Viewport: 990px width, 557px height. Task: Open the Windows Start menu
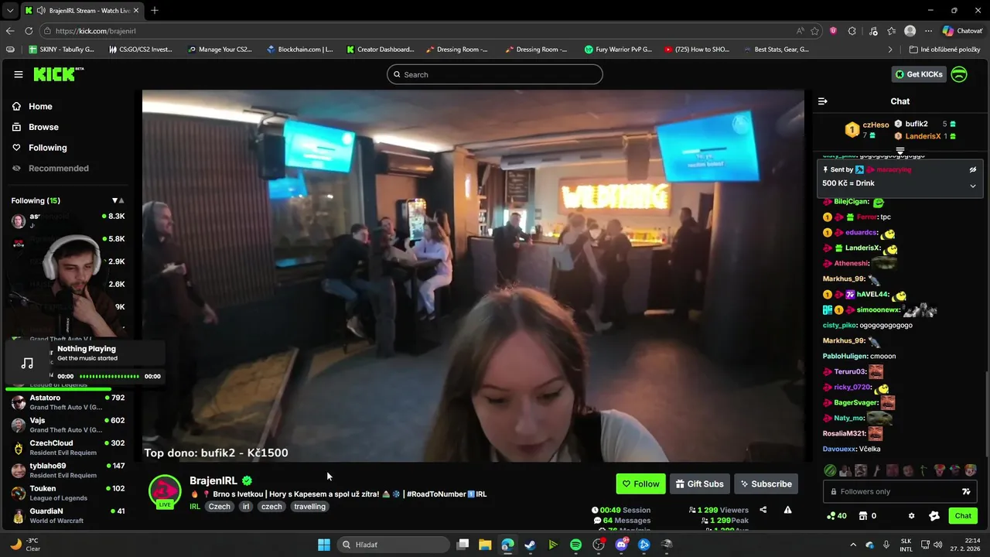324,545
